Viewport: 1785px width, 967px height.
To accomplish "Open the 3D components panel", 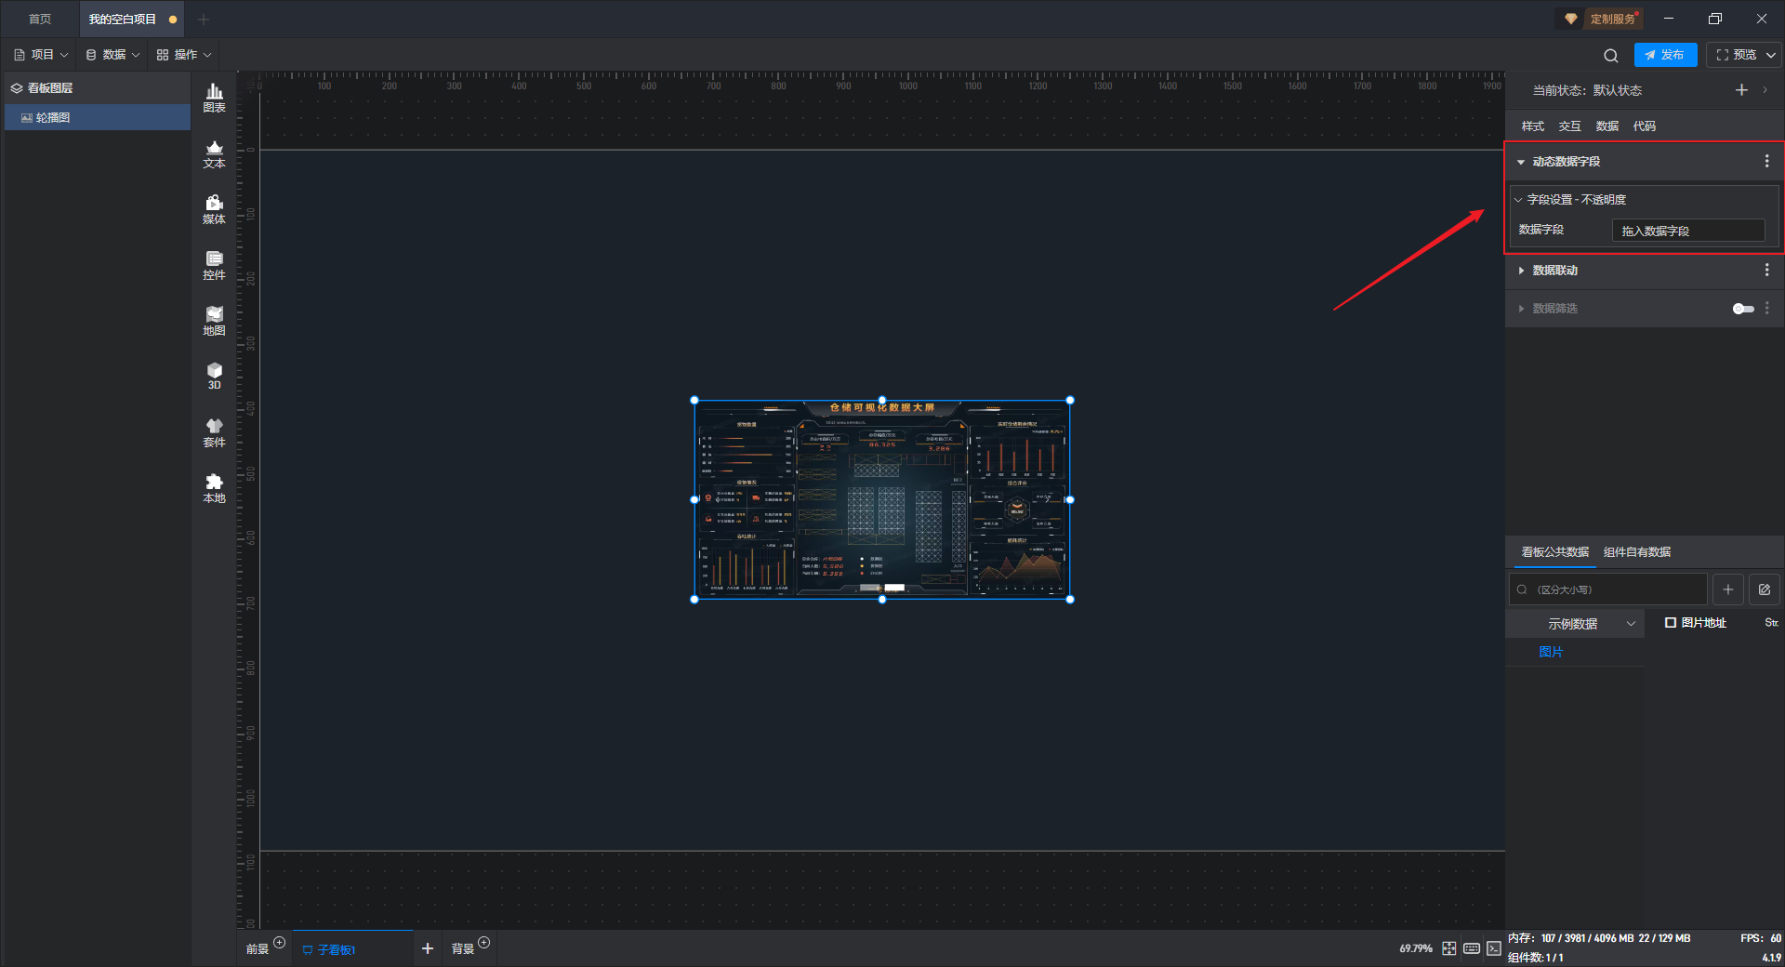I will pos(214,377).
